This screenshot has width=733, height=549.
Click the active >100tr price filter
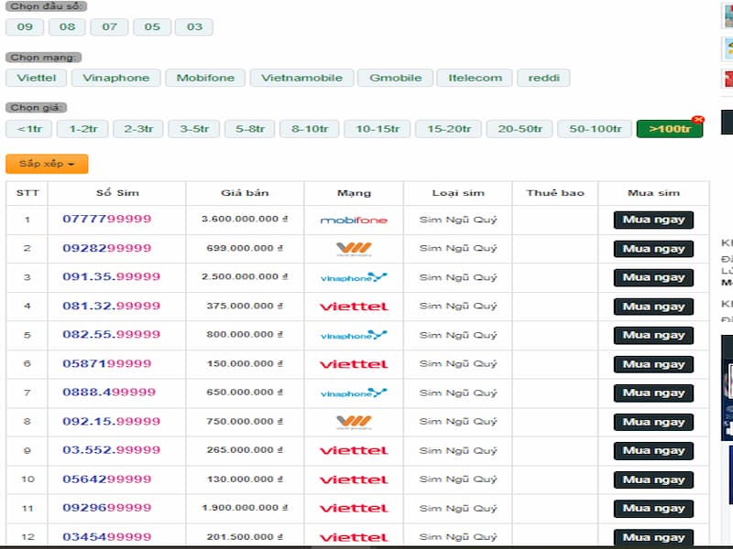tap(670, 129)
